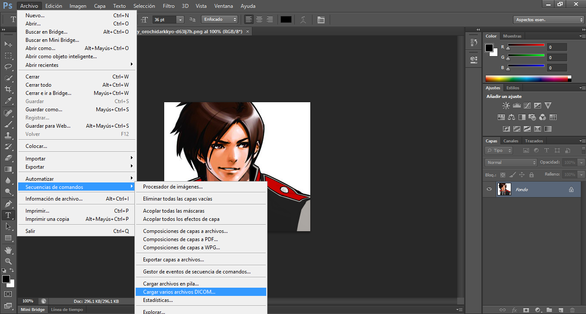This screenshot has width=586, height=314.
Task: Select the Zoom tool
Action: 8,261
